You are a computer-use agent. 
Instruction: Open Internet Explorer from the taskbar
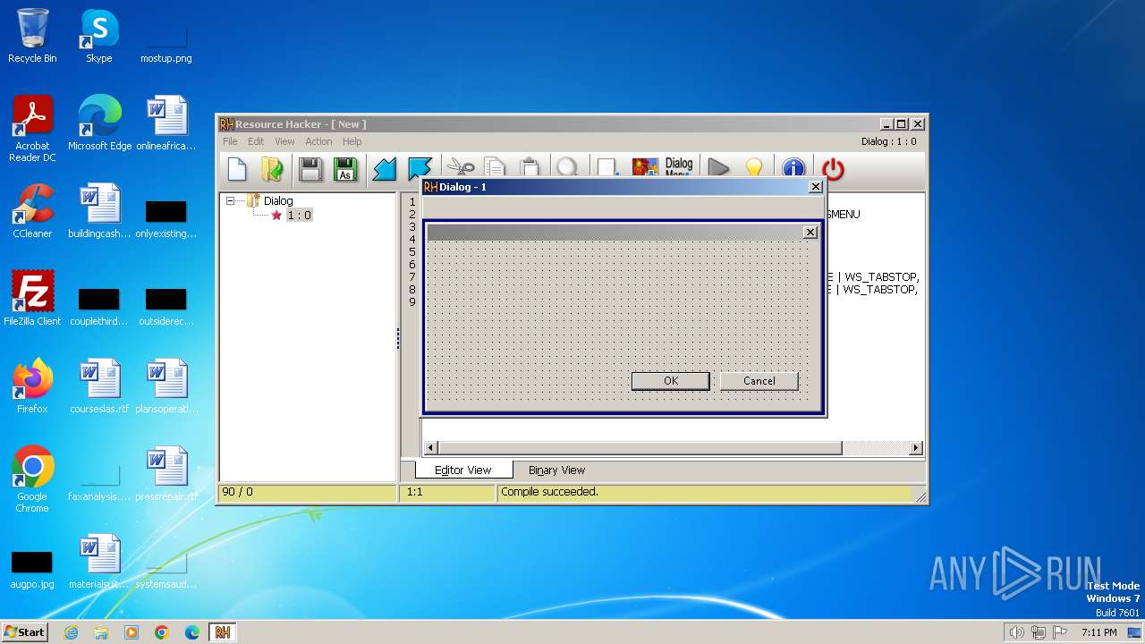71,632
